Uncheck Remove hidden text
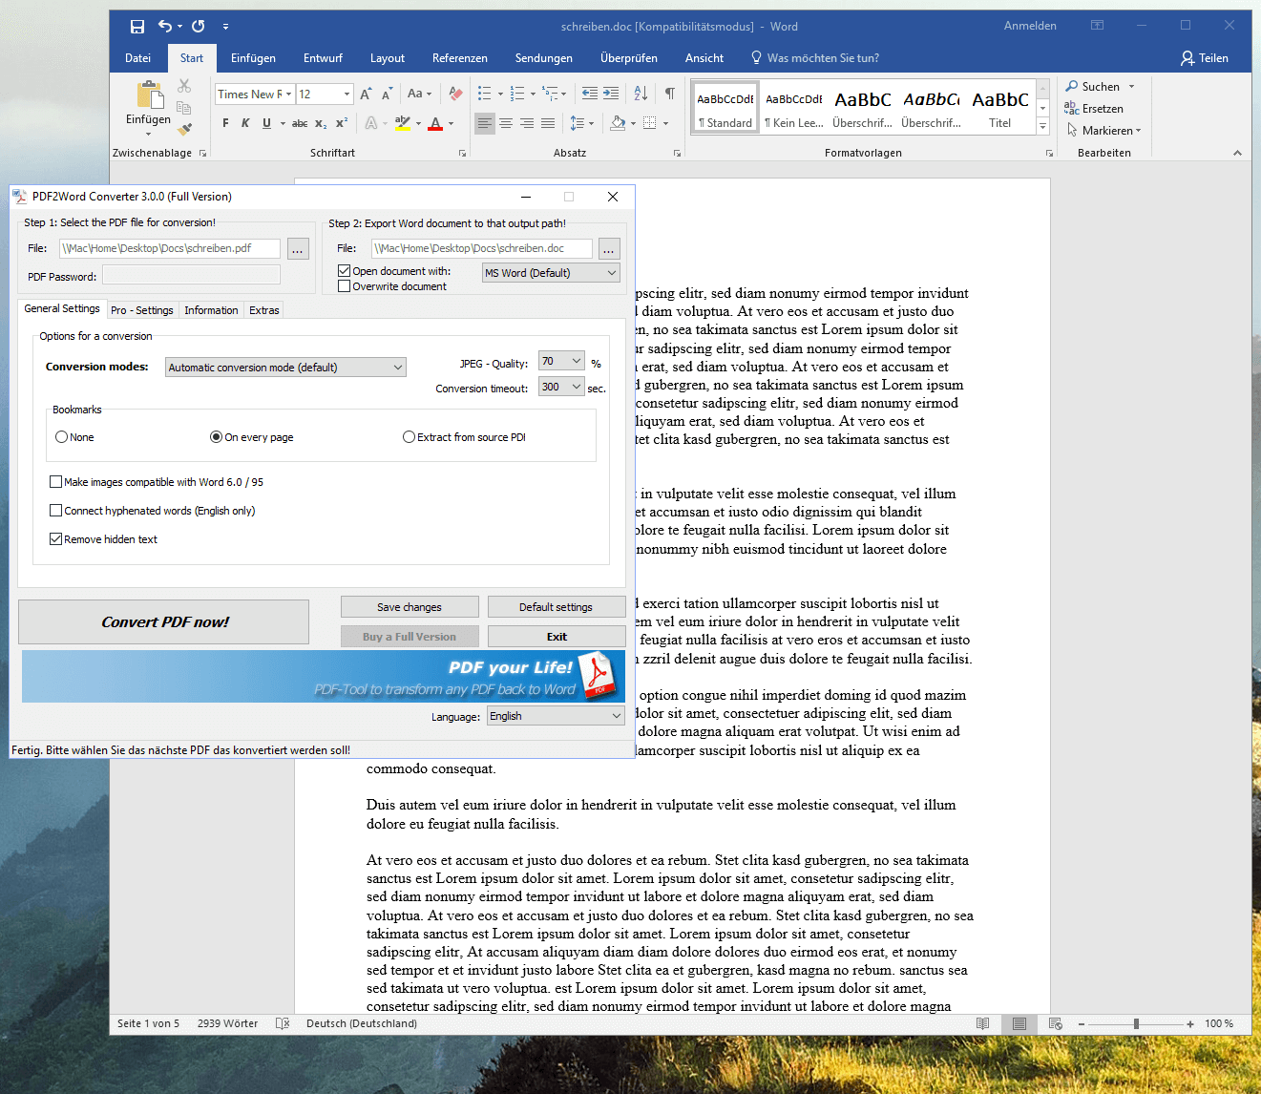The height and width of the screenshot is (1094, 1261). pos(56,539)
